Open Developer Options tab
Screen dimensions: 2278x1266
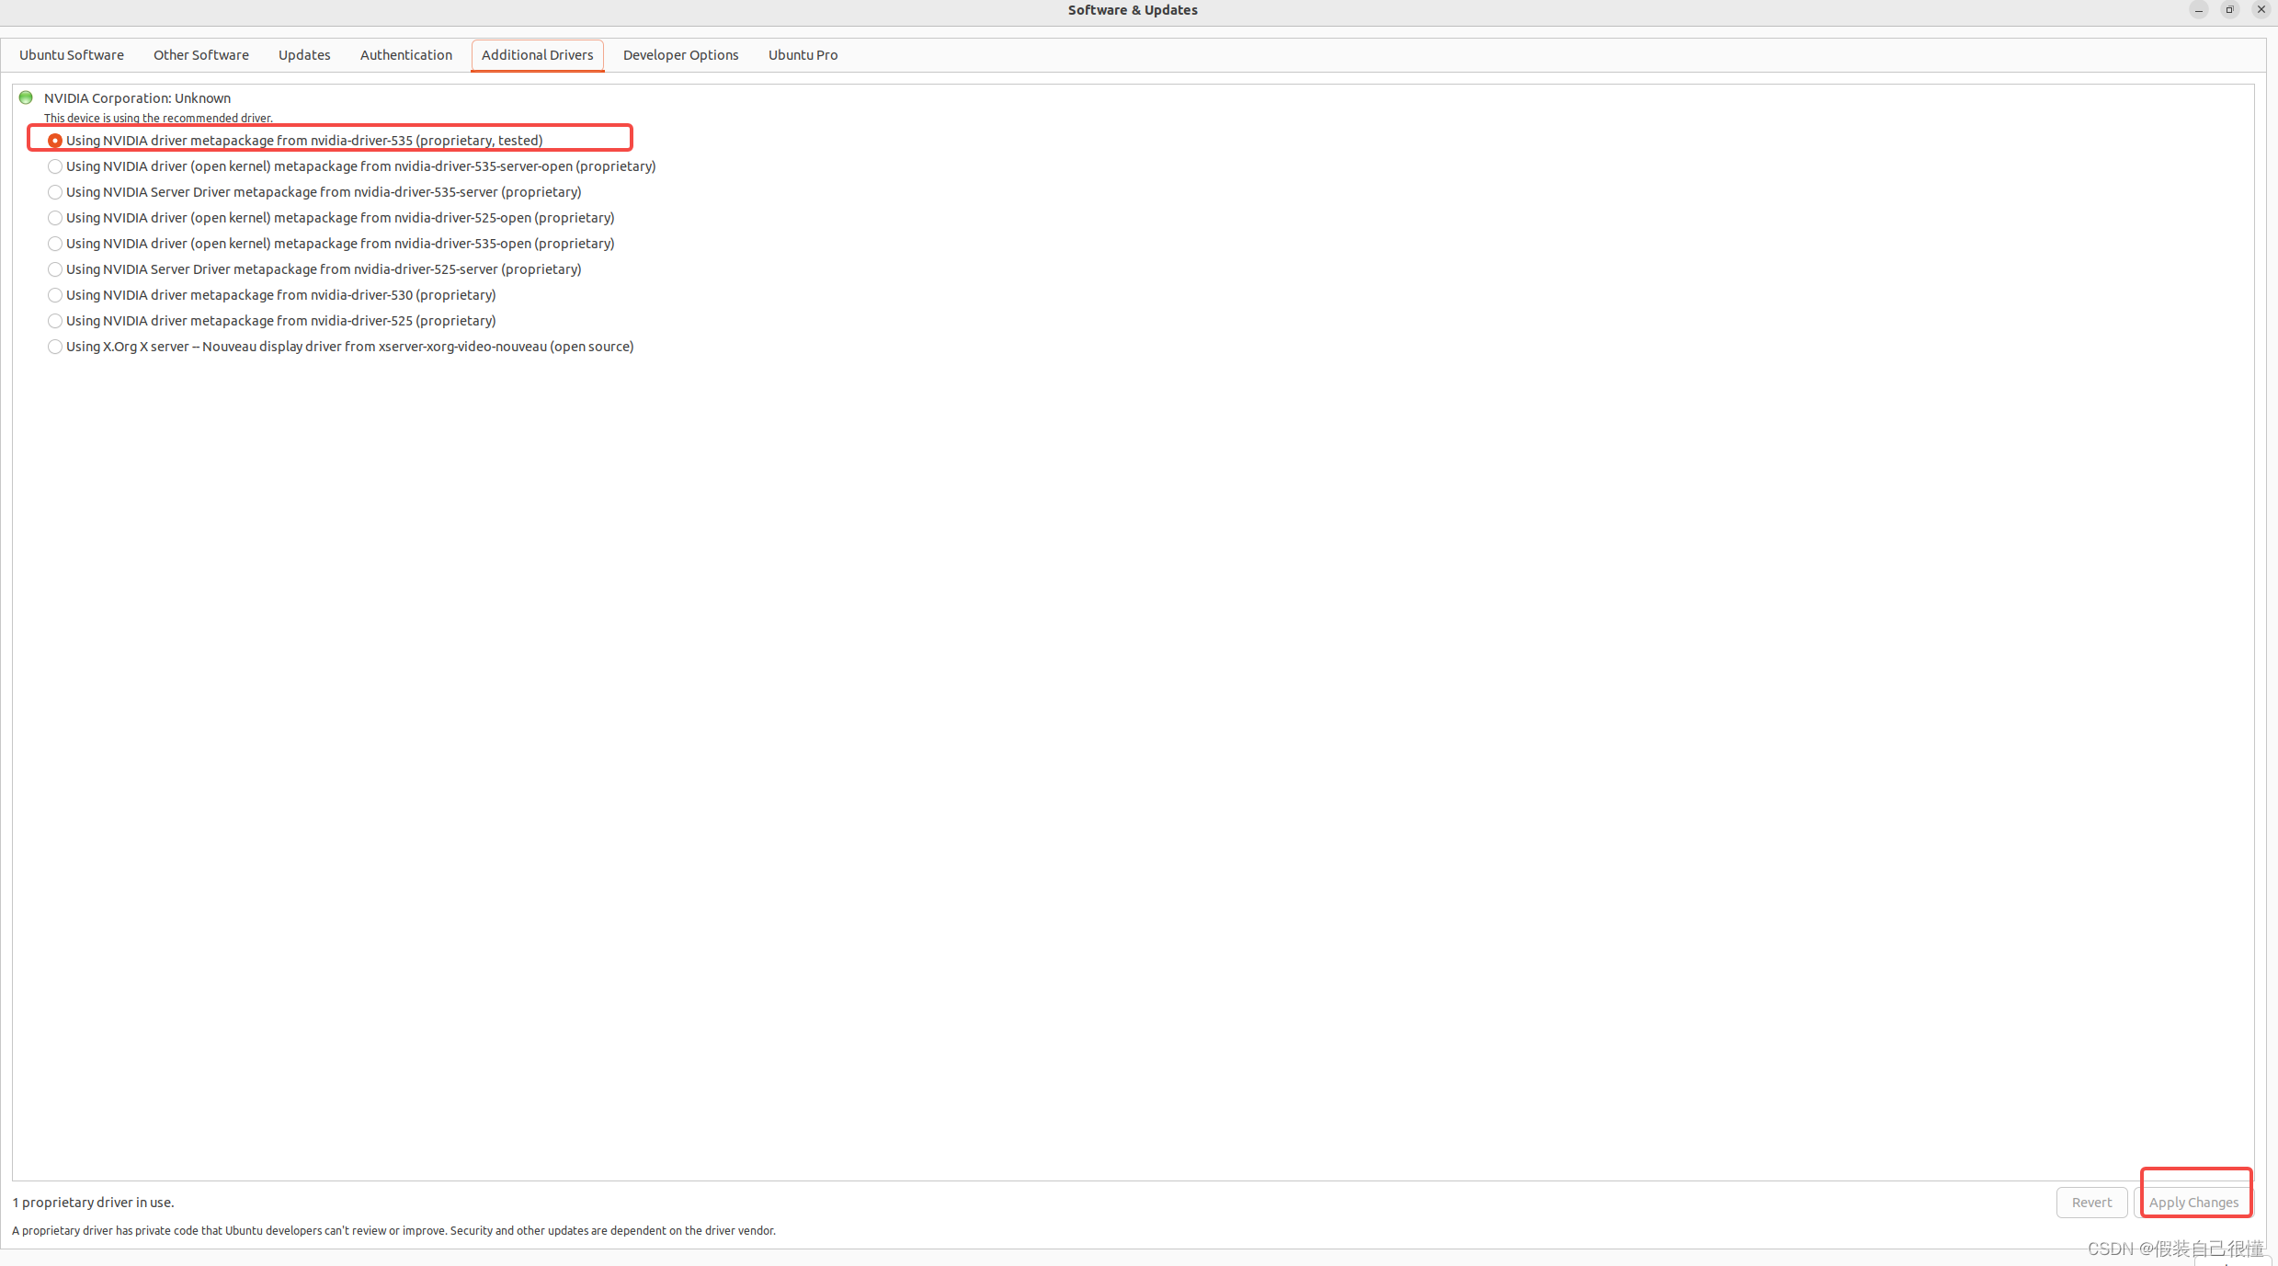[x=680, y=55]
